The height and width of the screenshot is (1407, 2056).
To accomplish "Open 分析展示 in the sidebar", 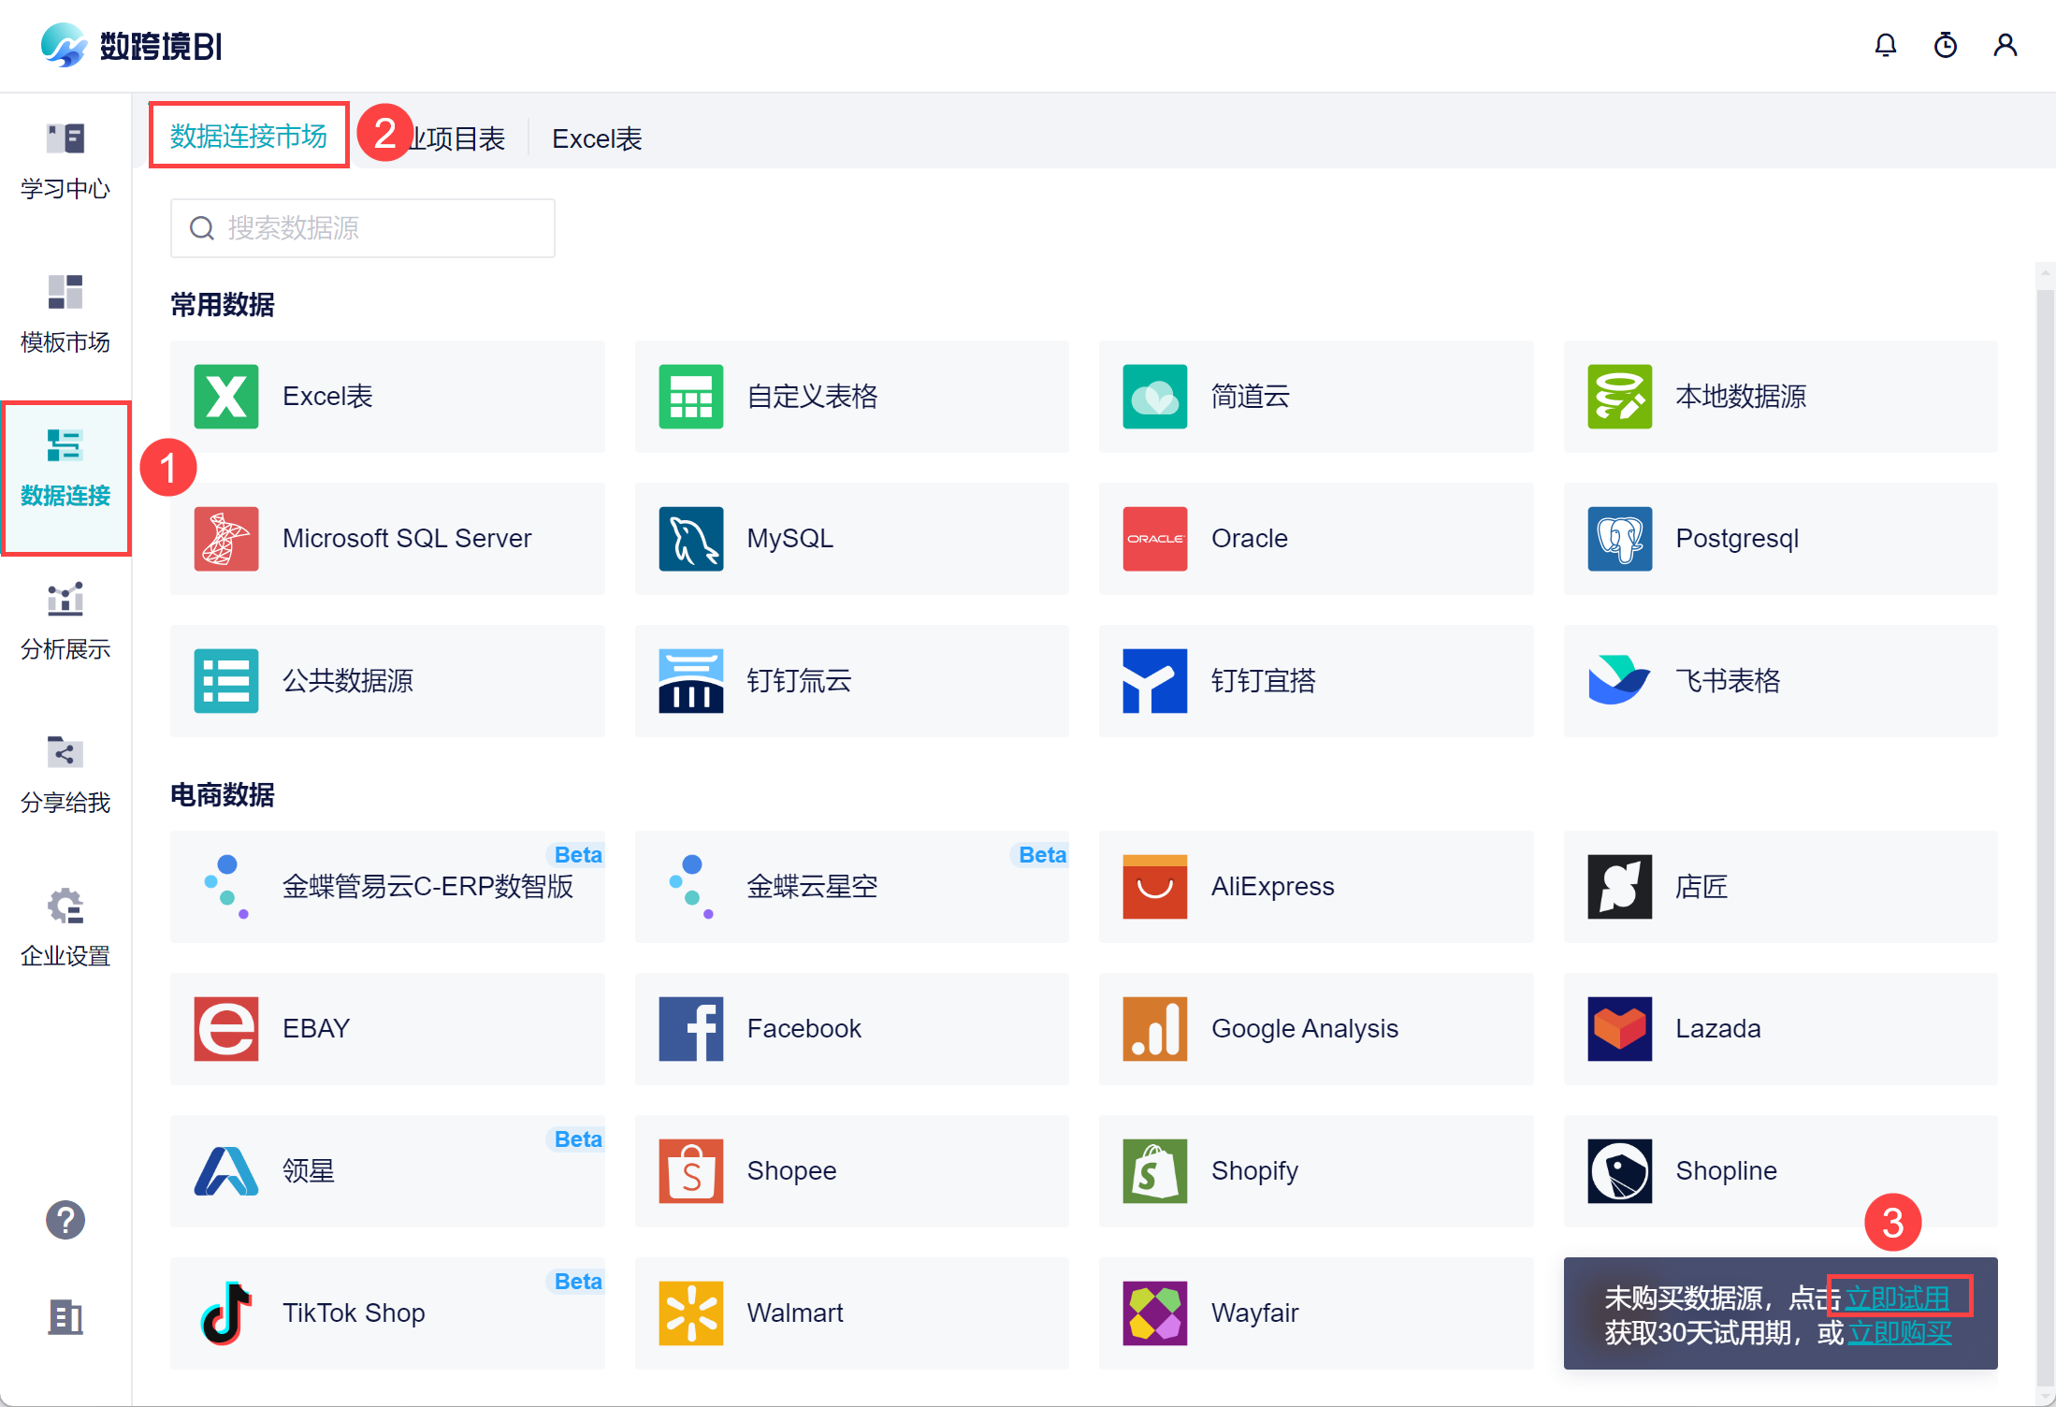I will coord(65,622).
